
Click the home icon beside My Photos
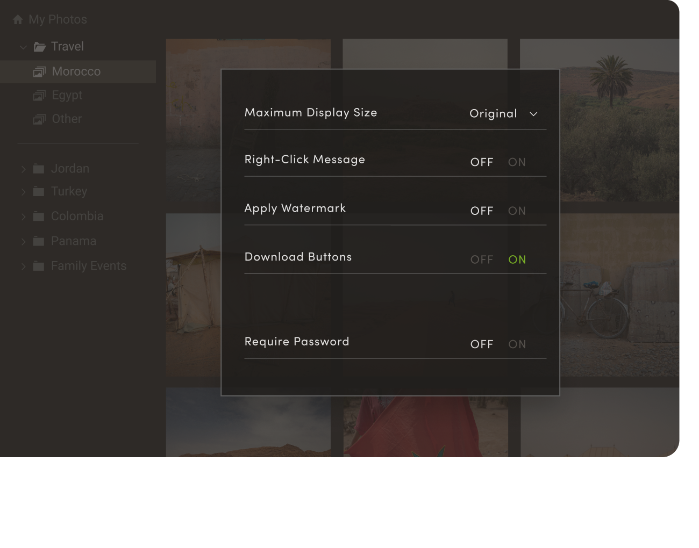click(18, 20)
